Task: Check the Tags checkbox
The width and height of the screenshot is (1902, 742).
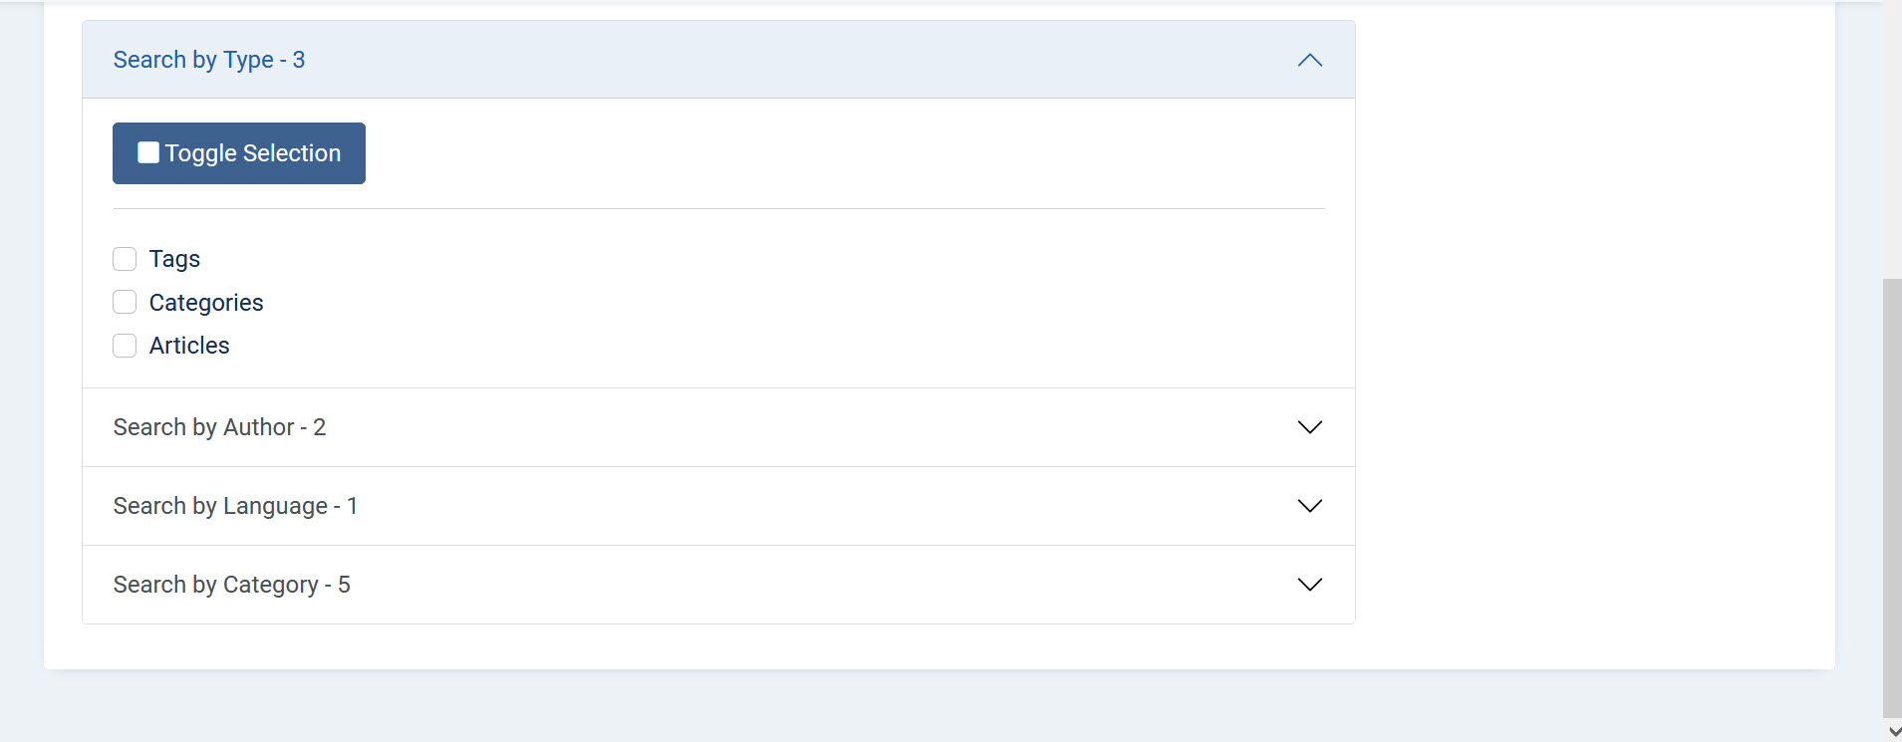Action: pos(125,259)
